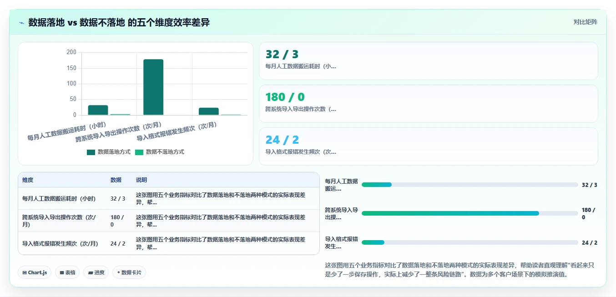
Task: Click the 数据 column header
Action: click(116, 180)
